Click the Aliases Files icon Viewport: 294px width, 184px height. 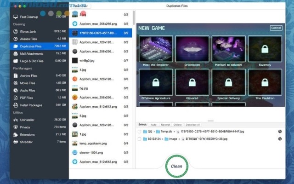16,39
